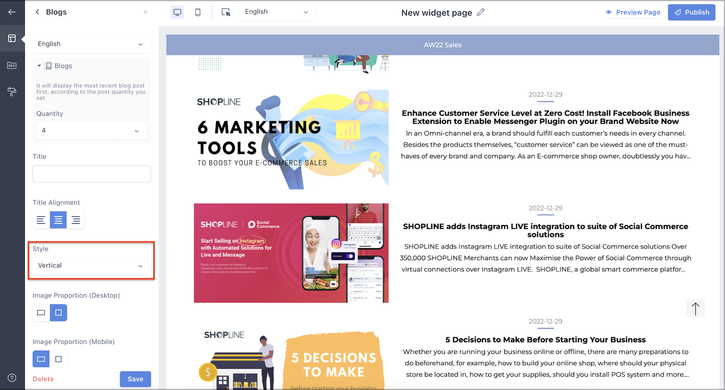Viewport: 725px width, 390px height.
Task: Click the excerpt starting In an Omni-channel era
Action: coord(546,145)
